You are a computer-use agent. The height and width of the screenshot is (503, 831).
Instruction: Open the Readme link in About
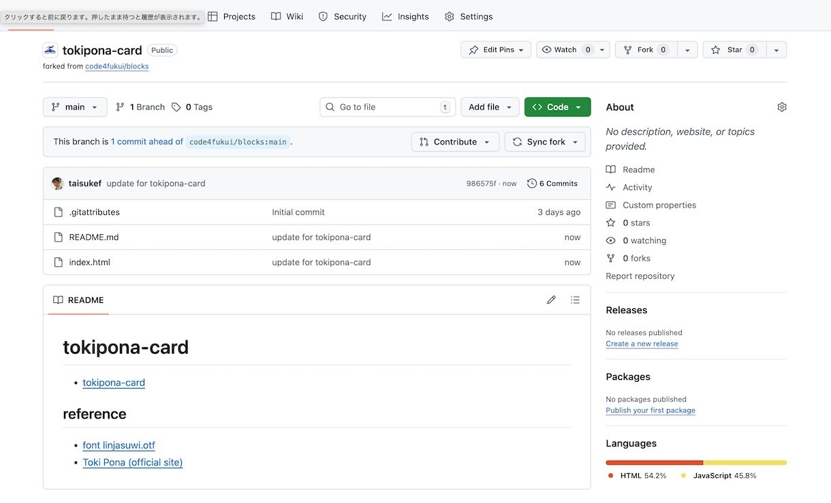click(631, 169)
